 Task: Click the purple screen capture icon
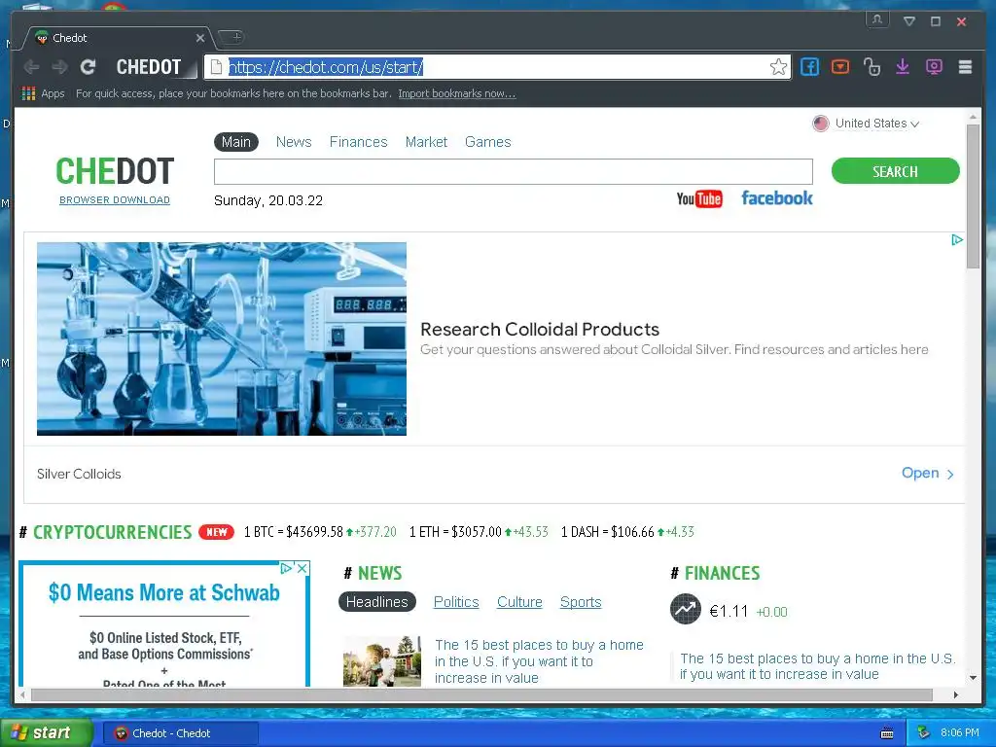934,67
